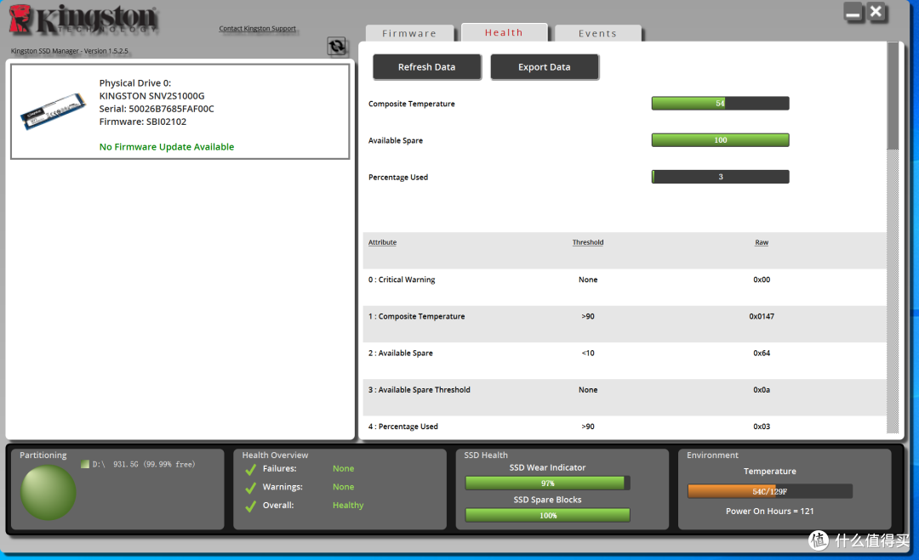
Task: Click the Warnings green checkmark icon
Action: [x=250, y=488]
